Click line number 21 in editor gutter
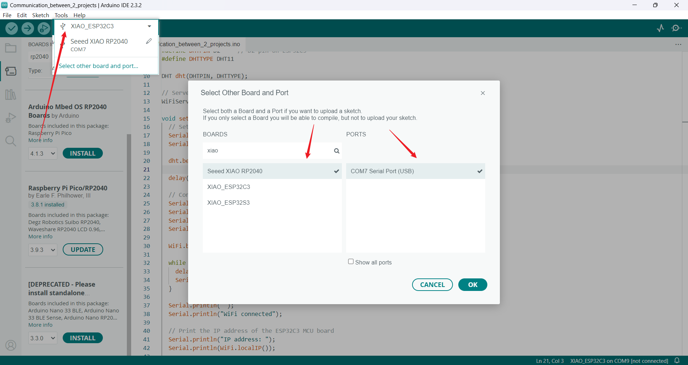 [x=147, y=170]
